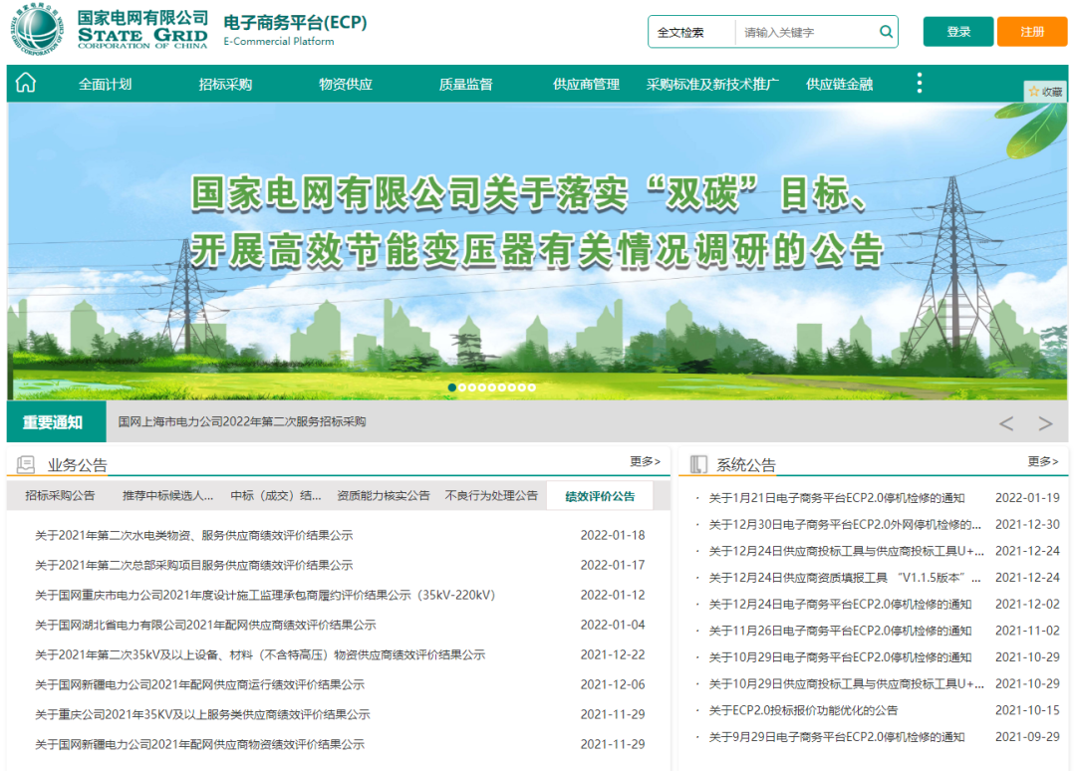The width and height of the screenshot is (1076, 771).
Task: Click the star 收藏 favorite icon
Action: [1045, 92]
